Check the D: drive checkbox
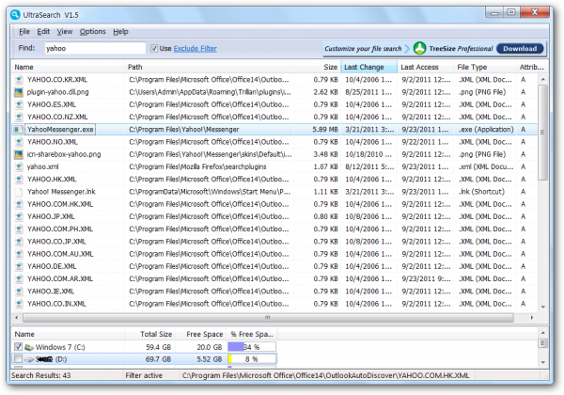This screenshot has height=395, width=564. (x=18, y=359)
